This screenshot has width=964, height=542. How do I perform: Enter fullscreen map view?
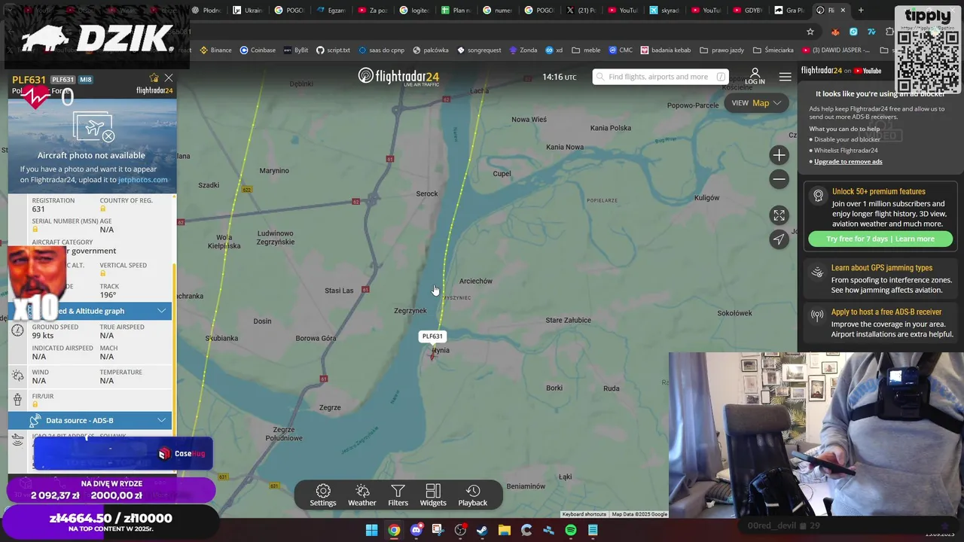pyautogui.click(x=779, y=215)
